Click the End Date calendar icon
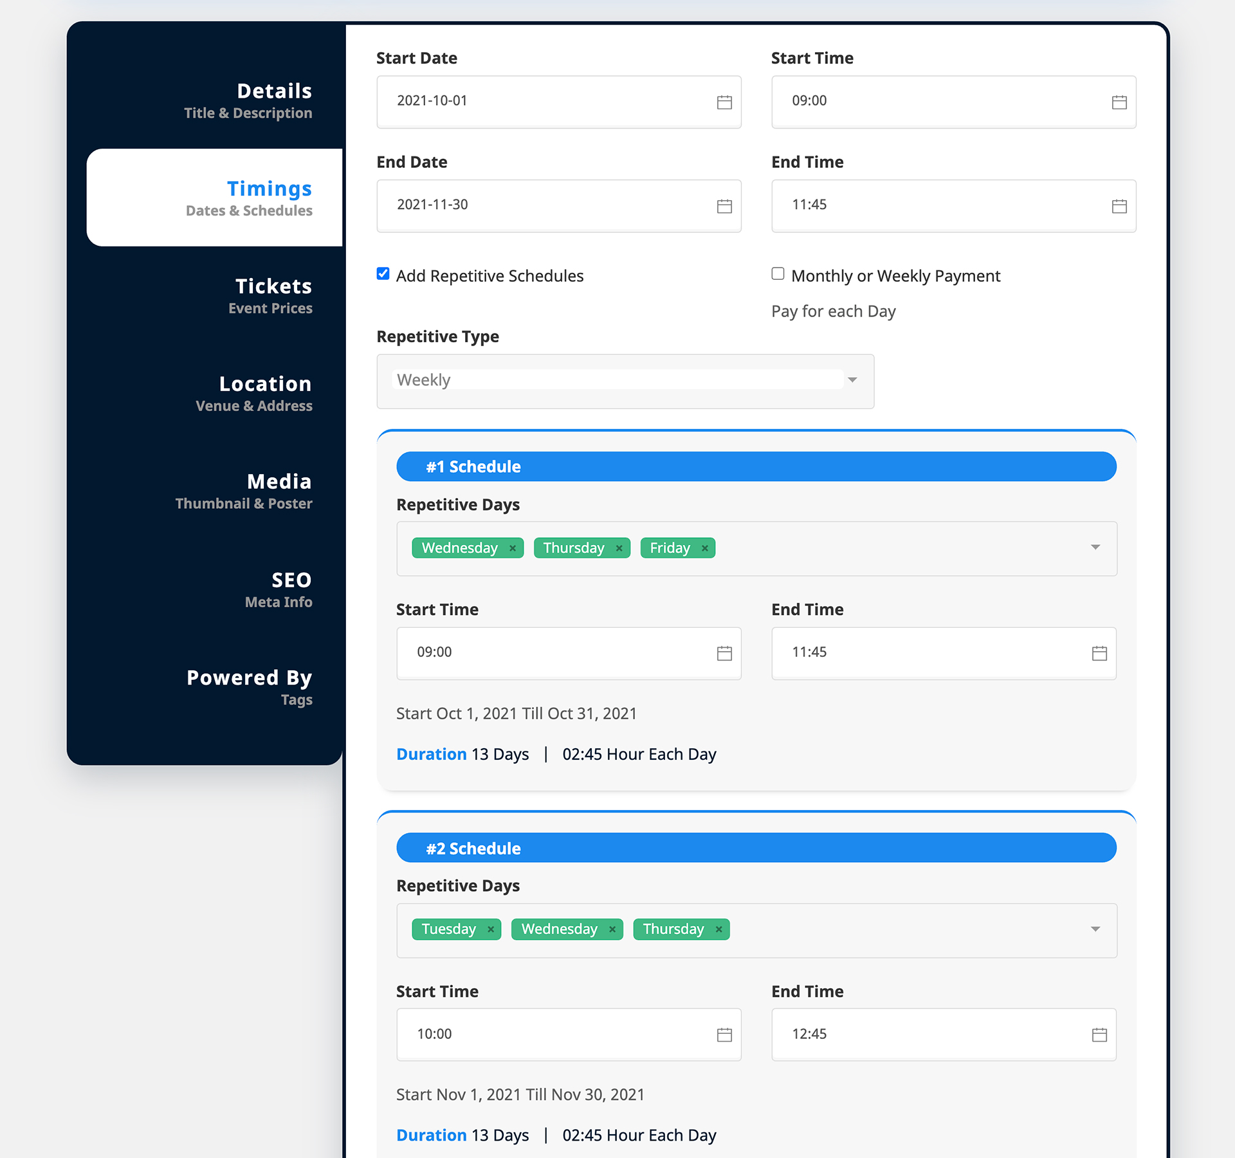 point(724,206)
